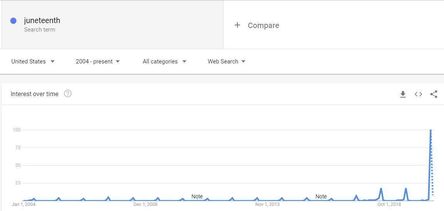This screenshot has height=211, width=444.
Task: Click the Interest over time heading
Action: [x=35, y=94]
